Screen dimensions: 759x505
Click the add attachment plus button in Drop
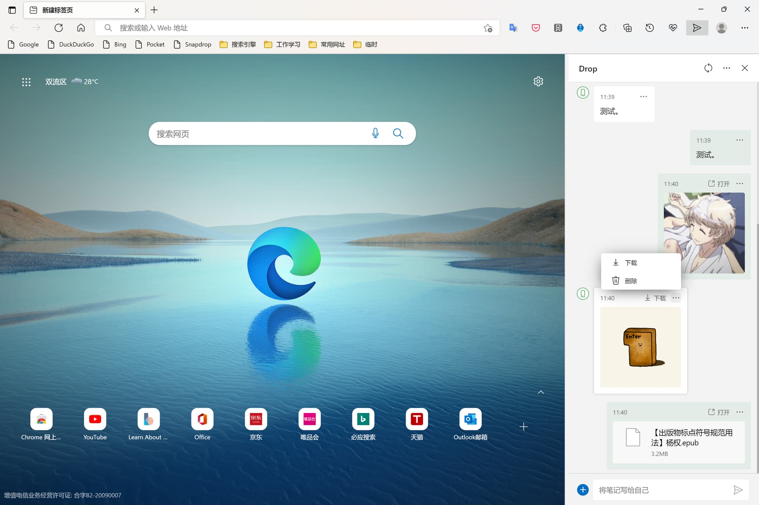point(583,490)
